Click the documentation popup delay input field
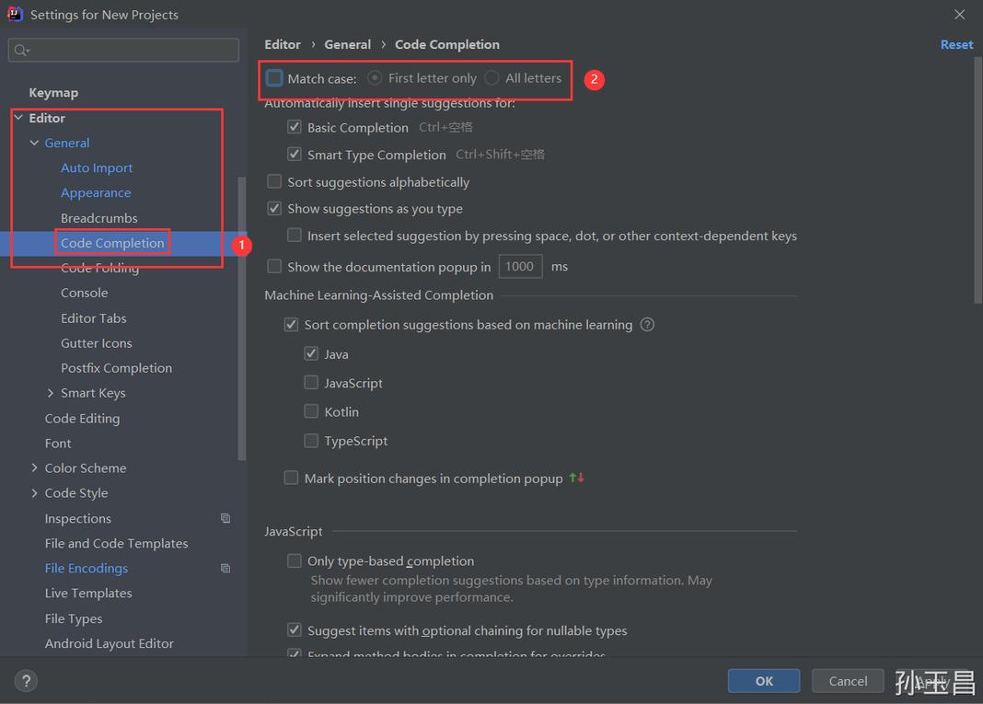Screen dimensions: 983x704 tap(519, 266)
